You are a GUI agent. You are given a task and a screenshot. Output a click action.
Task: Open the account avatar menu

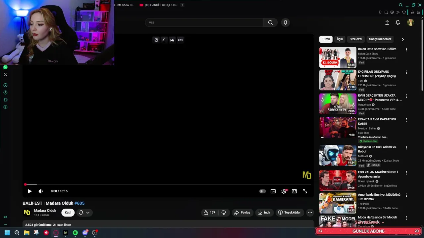(x=410, y=22)
